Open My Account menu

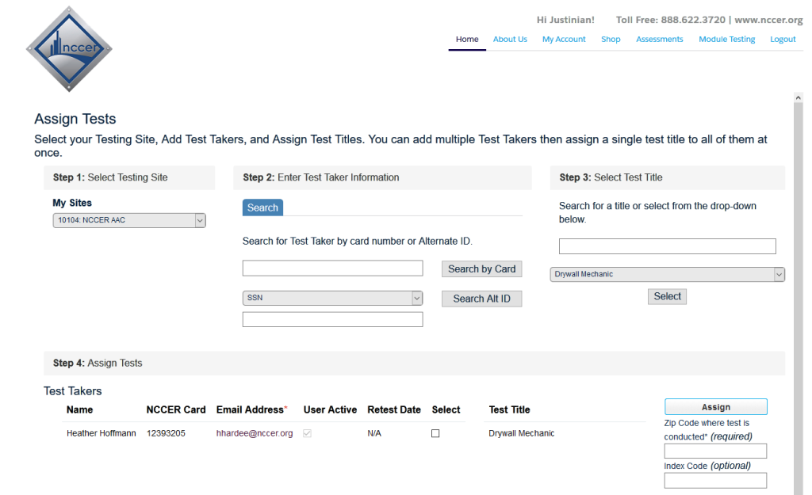tap(564, 40)
